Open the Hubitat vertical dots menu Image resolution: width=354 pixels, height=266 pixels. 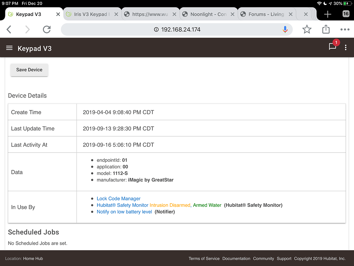pyautogui.click(x=346, y=48)
